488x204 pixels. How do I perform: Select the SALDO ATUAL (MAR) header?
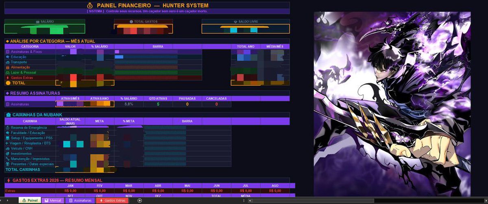coord(70,121)
